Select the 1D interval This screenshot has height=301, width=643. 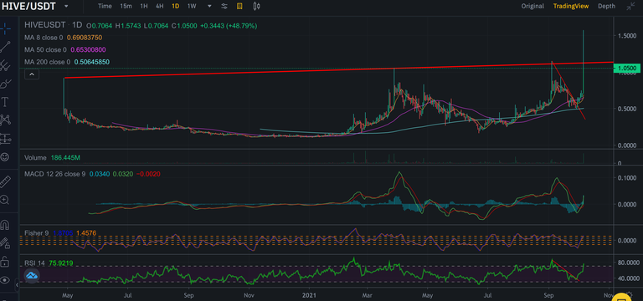[175, 6]
